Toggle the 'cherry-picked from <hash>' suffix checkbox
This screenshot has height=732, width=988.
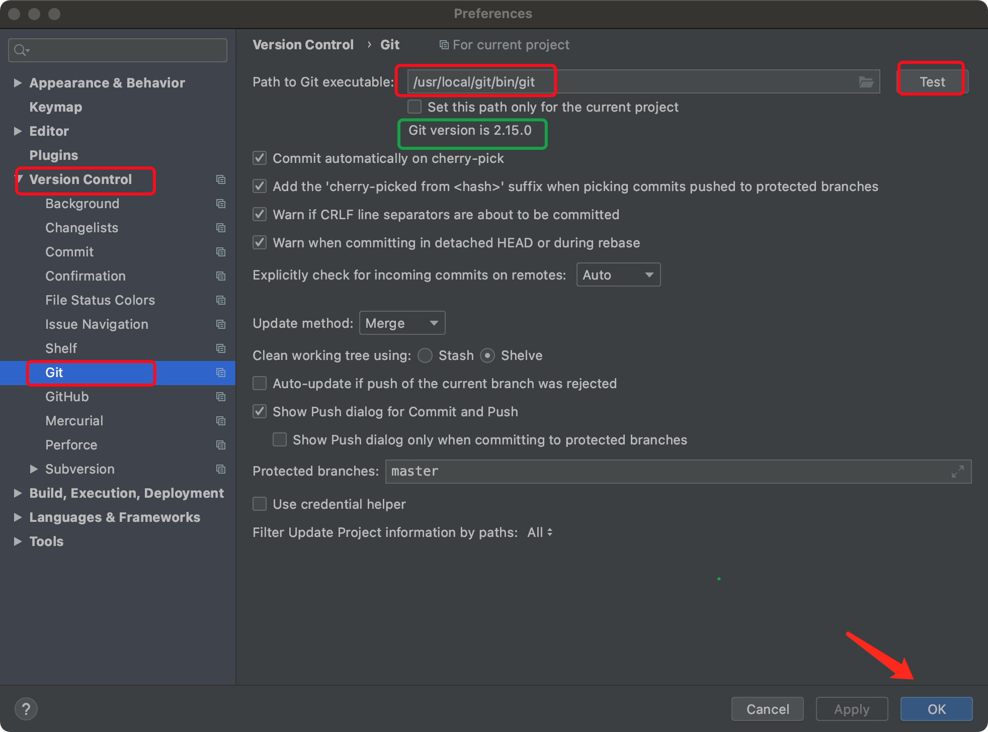click(x=260, y=187)
